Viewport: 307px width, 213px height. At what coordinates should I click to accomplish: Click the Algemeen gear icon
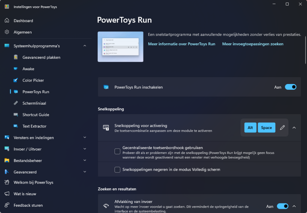coord(7,32)
